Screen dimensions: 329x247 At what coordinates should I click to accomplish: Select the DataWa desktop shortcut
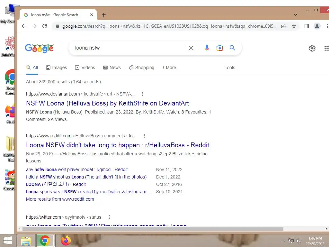coord(8,47)
